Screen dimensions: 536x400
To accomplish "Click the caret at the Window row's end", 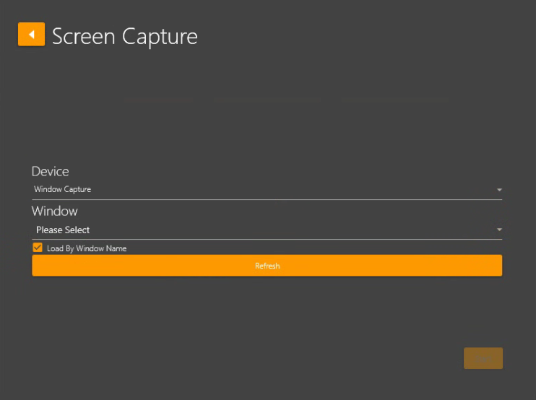I will (x=499, y=230).
